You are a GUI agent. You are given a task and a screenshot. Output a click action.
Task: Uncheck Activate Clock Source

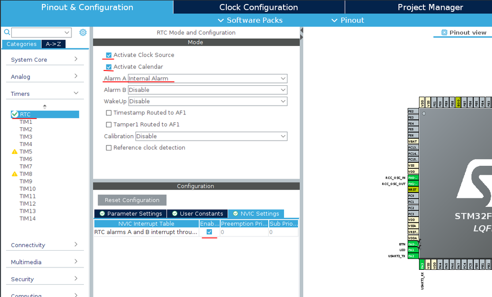[109, 55]
